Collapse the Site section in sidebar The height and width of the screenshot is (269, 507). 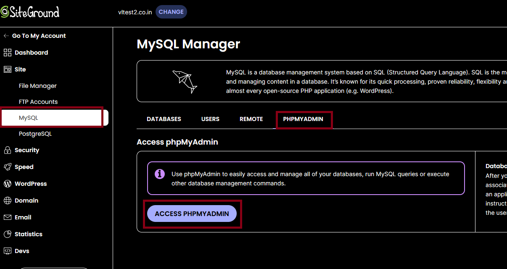pyautogui.click(x=20, y=69)
